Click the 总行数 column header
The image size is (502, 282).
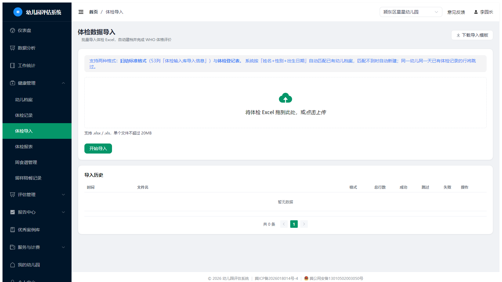click(380, 187)
